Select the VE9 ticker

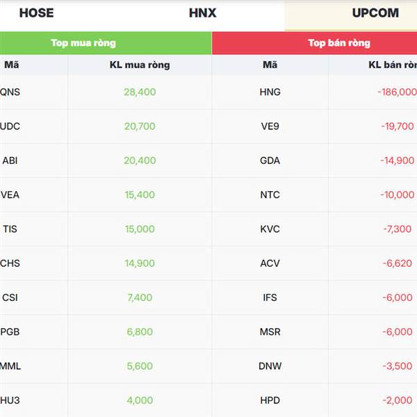point(270,126)
